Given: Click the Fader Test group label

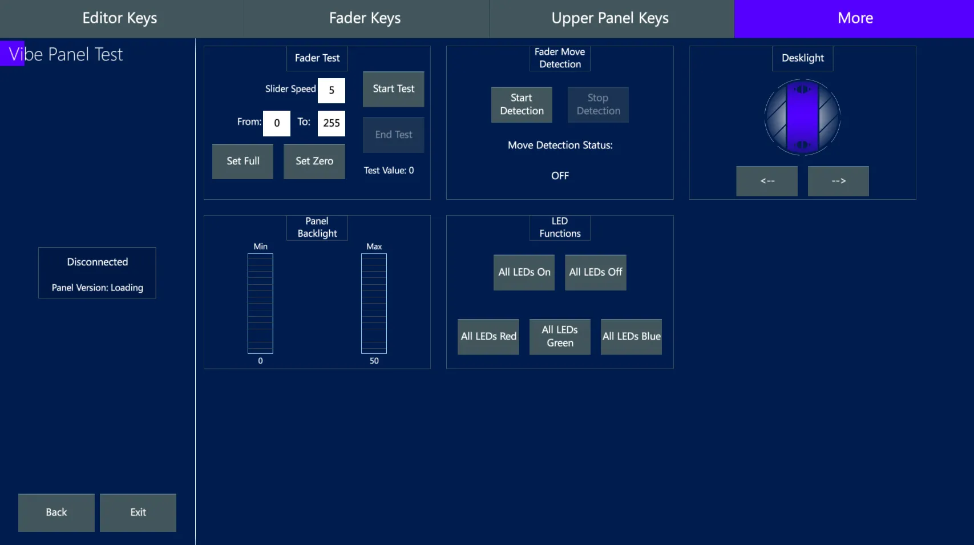Looking at the screenshot, I should point(317,58).
